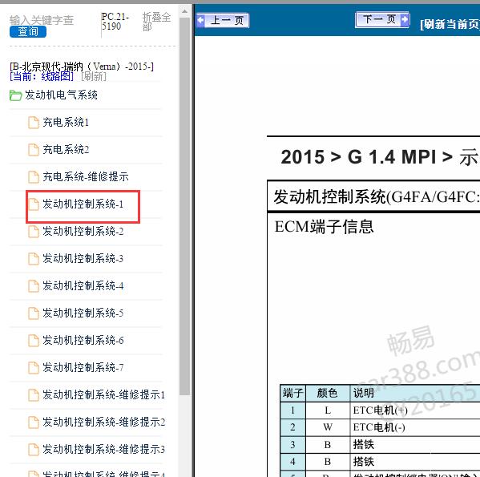Viewport: 480px width, 477px height.
Task: Click document icon beside 发动机控制系统-4
Action: point(34,286)
